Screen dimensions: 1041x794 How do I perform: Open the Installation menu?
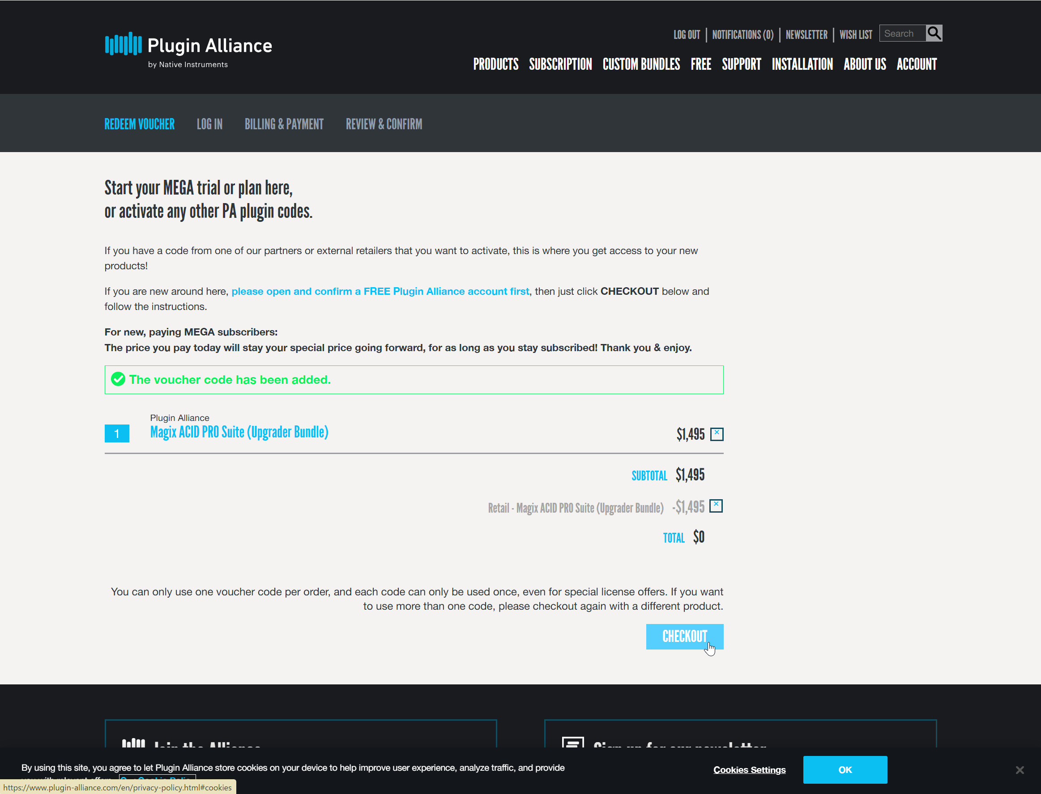802,64
